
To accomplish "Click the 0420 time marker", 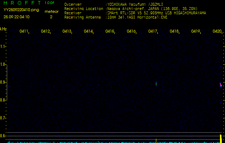I will (x=217, y=31).
